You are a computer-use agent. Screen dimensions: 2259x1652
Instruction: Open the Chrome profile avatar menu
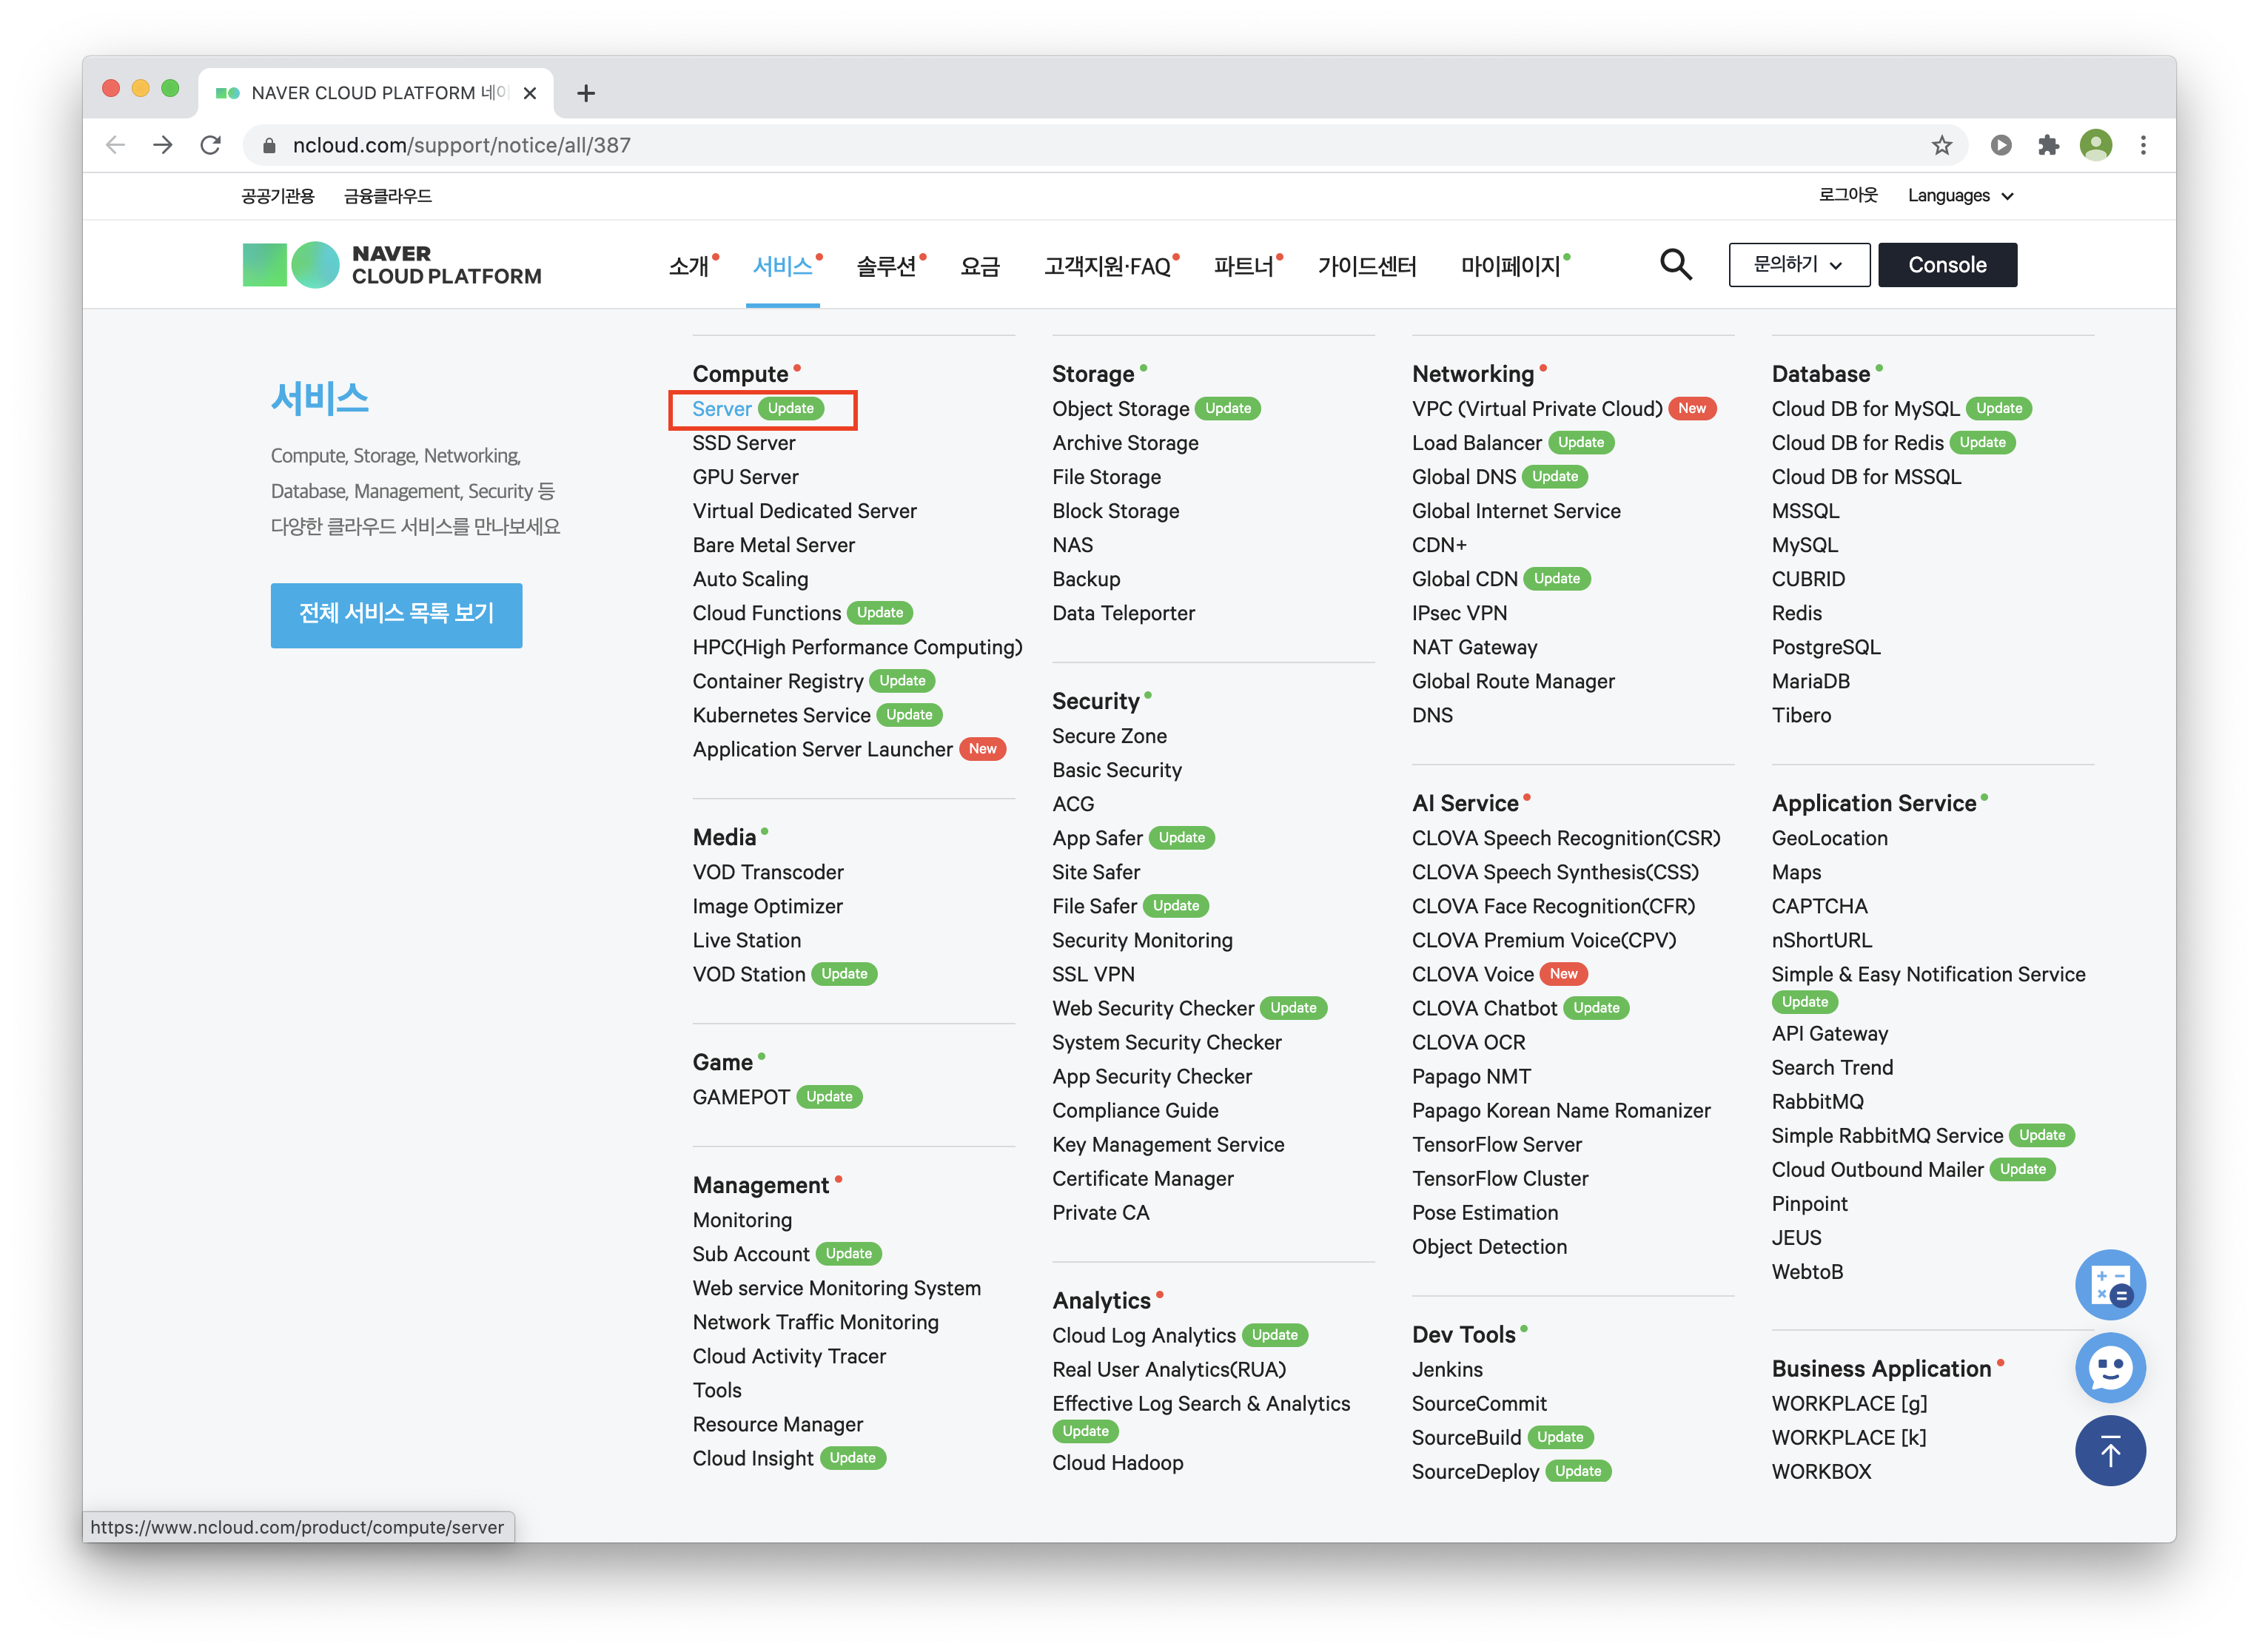point(2095,145)
